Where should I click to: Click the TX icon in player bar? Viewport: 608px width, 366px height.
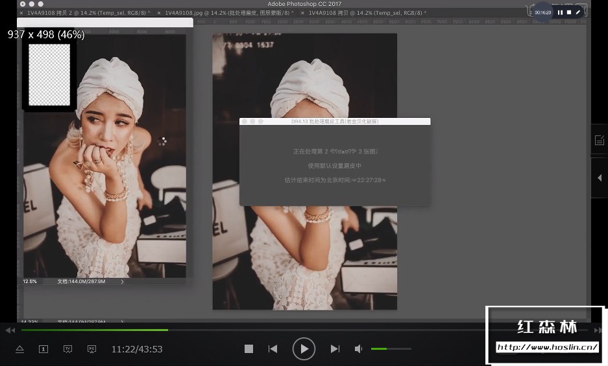coord(67,349)
